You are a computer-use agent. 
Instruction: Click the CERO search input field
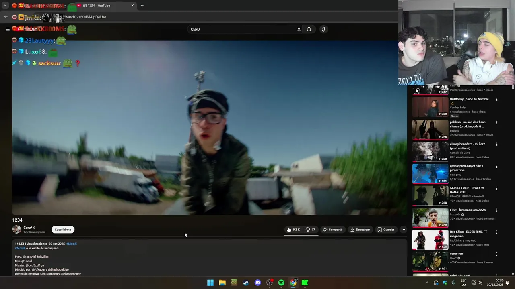click(241, 29)
